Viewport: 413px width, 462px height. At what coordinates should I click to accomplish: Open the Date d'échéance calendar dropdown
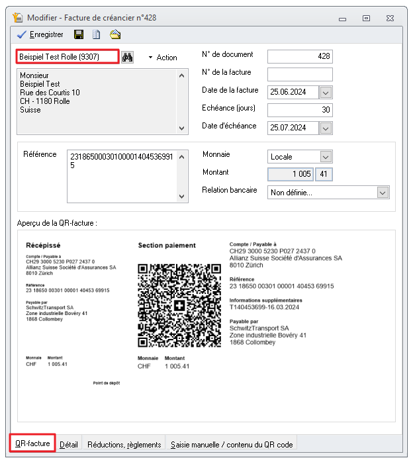click(326, 128)
